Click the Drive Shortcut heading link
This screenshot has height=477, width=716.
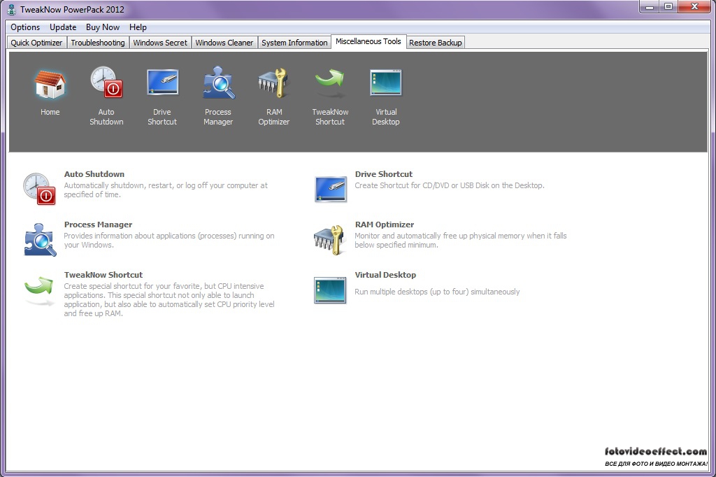[384, 174]
